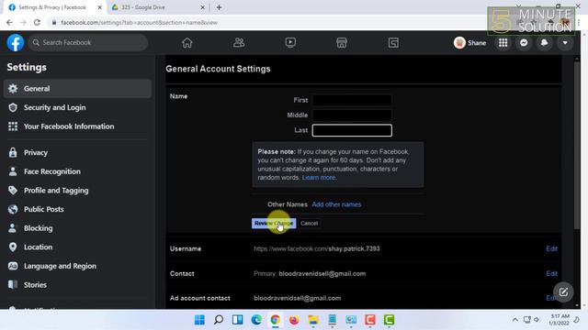Open the Windows Start button
This screenshot has width=588, height=330.
click(199, 320)
